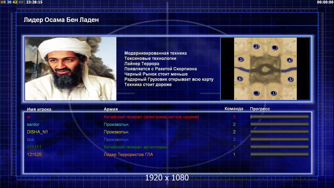Click start position marker 3 on map
334x188 pixels.
tap(241, 59)
